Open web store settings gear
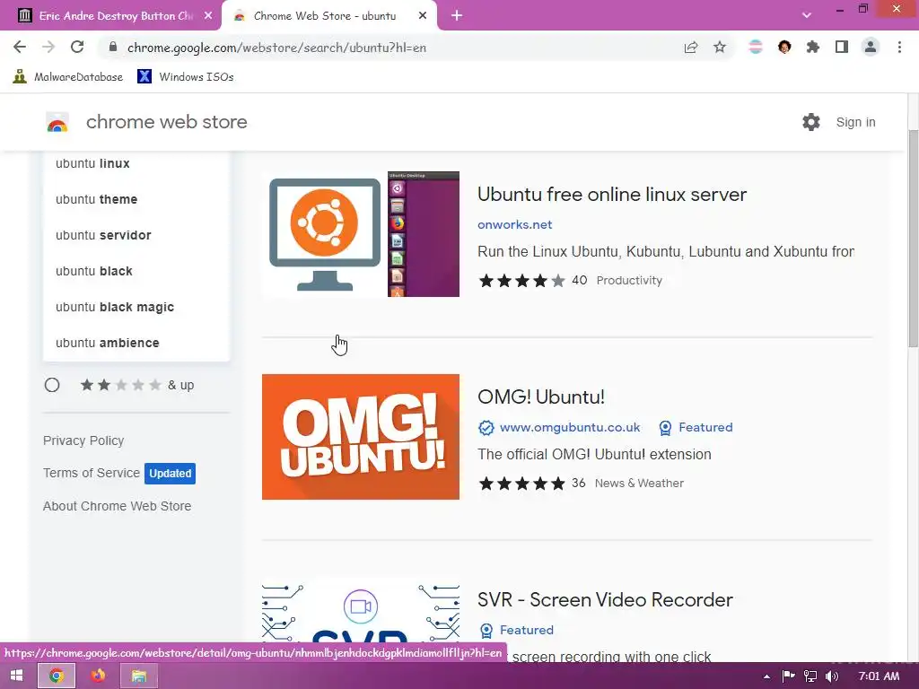This screenshot has width=919, height=689. coord(811,122)
